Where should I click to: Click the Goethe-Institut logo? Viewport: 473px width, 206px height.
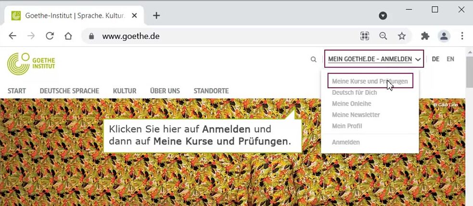tap(31, 64)
